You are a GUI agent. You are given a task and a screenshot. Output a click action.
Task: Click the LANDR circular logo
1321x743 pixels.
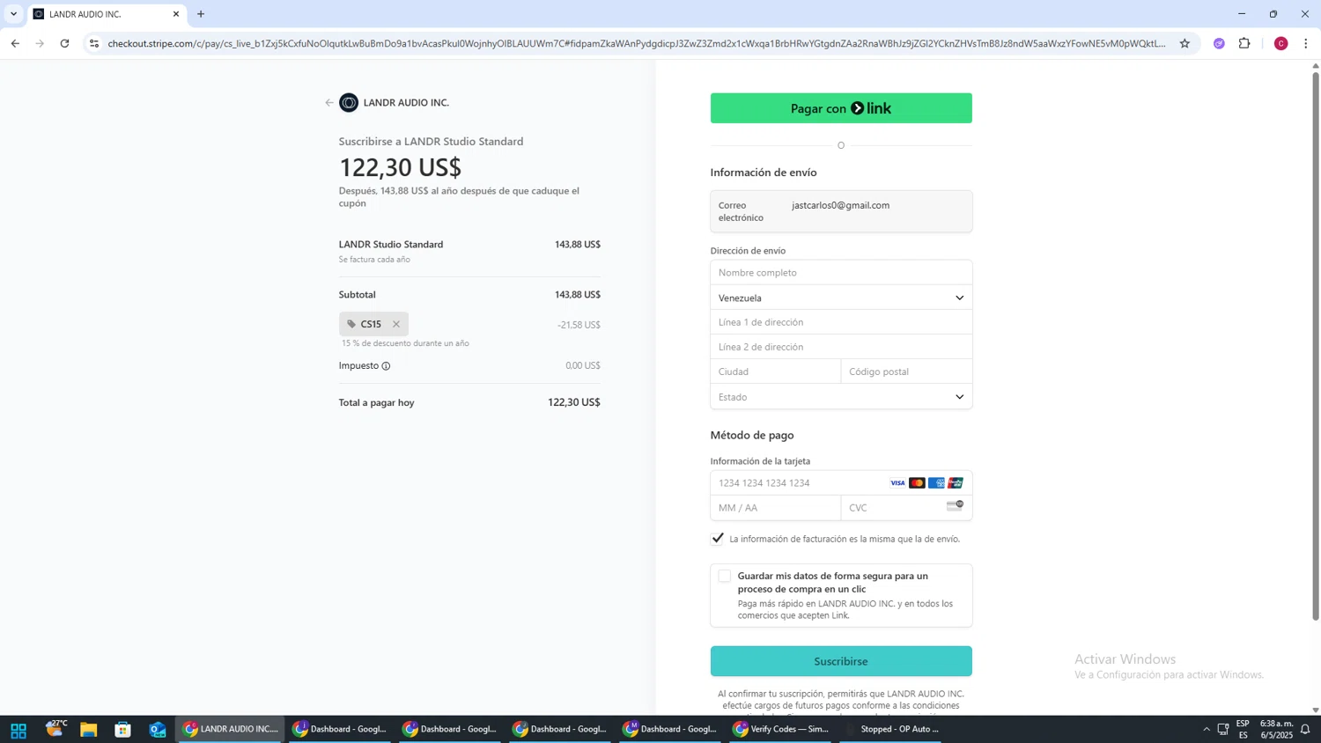[349, 103]
